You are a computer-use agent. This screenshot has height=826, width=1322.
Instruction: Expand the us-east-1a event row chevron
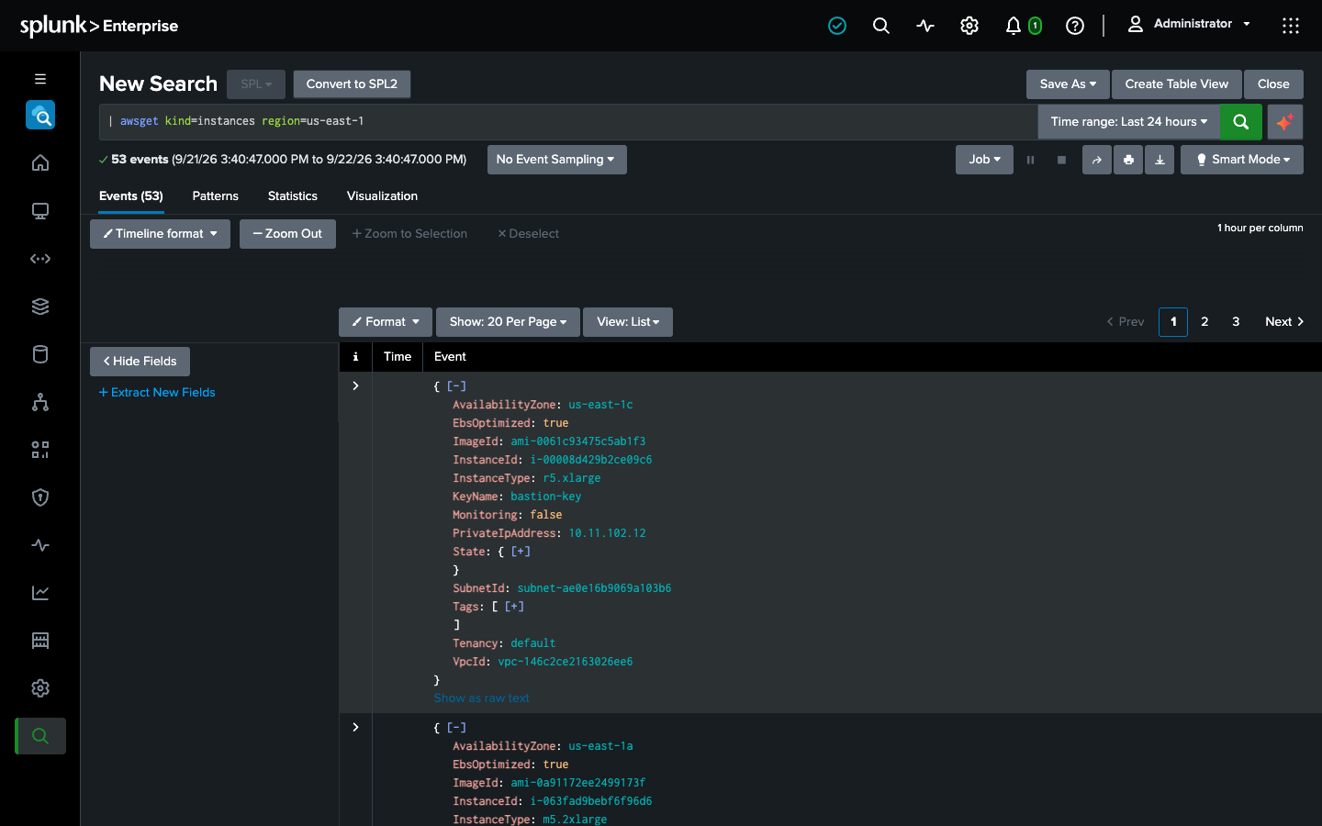point(355,728)
